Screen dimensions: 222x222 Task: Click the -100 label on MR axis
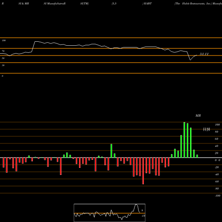point(218,196)
